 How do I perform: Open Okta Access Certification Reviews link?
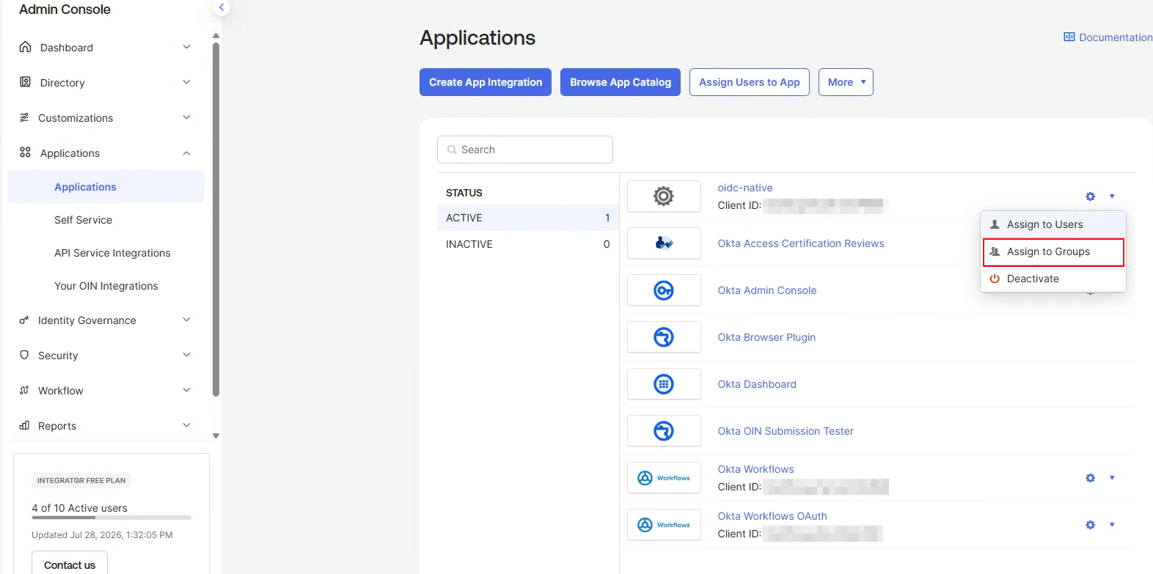pyautogui.click(x=801, y=243)
